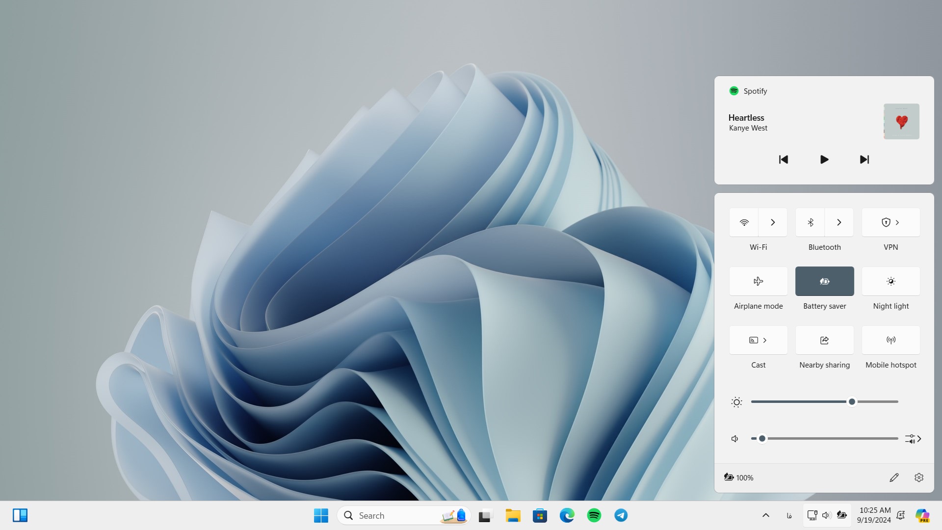Expand Bluetooth device options chevron
The height and width of the screenshot is (530, 942).
tap(839, 222)
